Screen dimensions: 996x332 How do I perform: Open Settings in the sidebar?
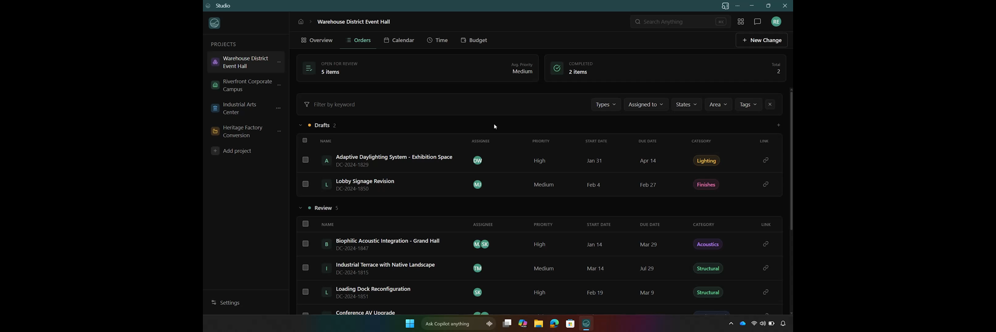click(226, 303)
